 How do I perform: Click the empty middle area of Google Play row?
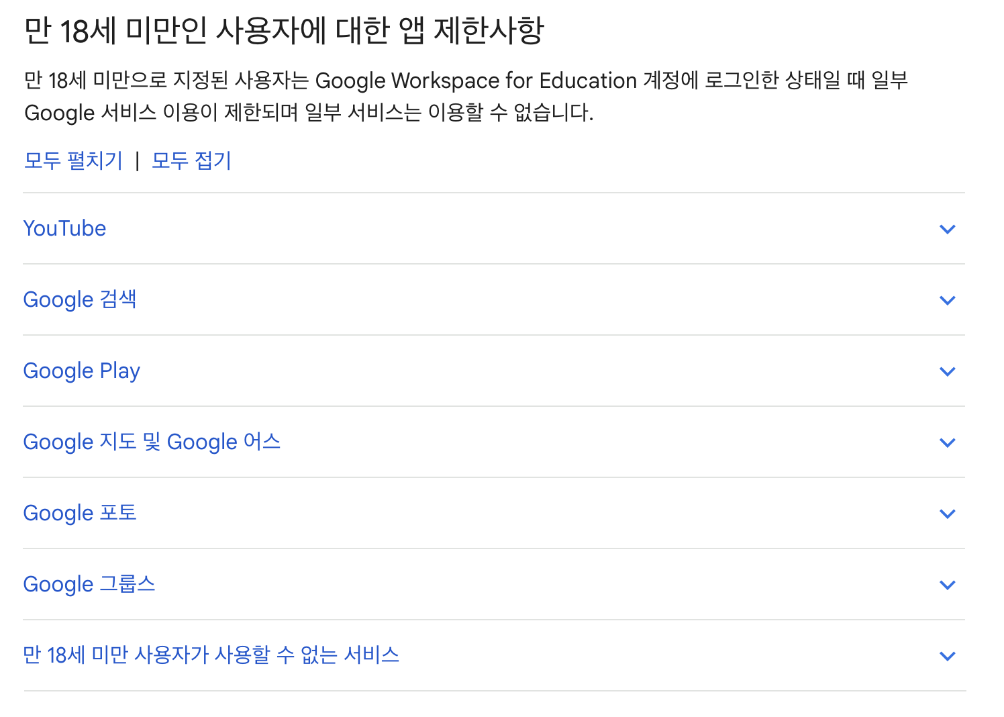[x=537, y=371]
